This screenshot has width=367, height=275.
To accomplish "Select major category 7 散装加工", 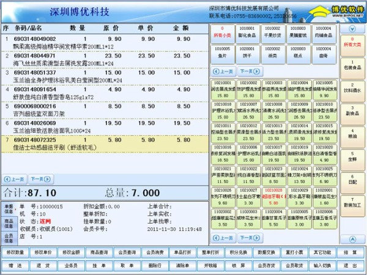I will (352, 206).
